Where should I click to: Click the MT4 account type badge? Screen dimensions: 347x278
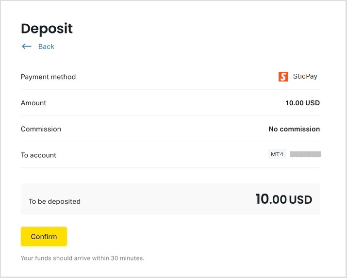[277, 154]
